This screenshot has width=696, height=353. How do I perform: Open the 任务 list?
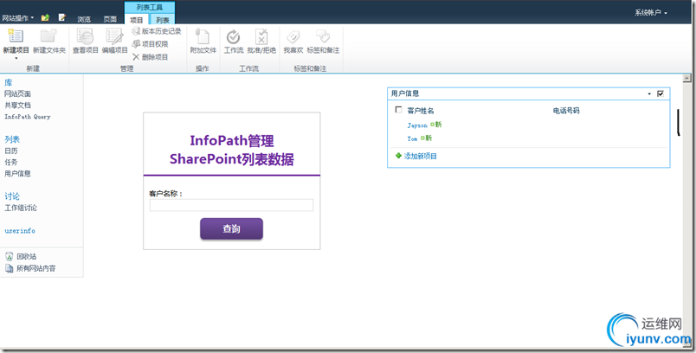point(11,162)
